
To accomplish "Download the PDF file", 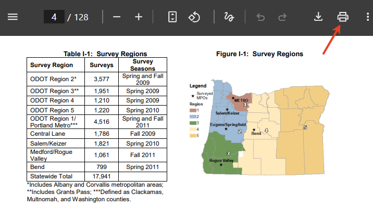I will (318, 17).
